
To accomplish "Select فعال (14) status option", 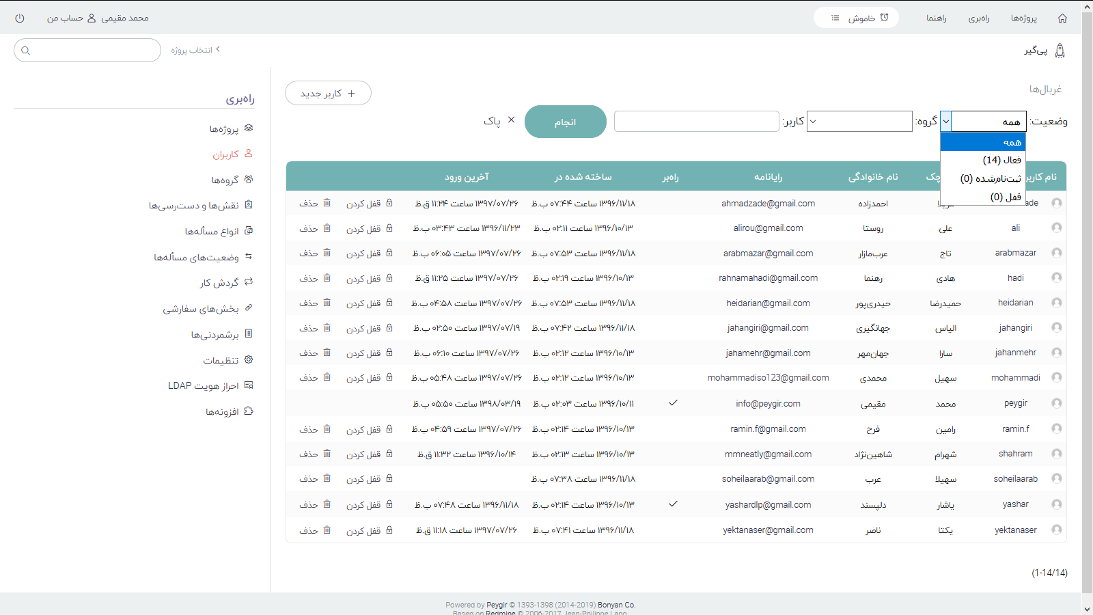I will point(1001,160).
